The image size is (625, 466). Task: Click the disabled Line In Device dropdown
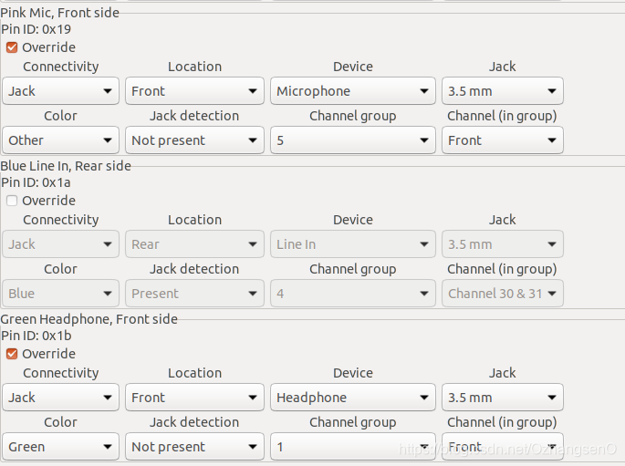(353, 244)
